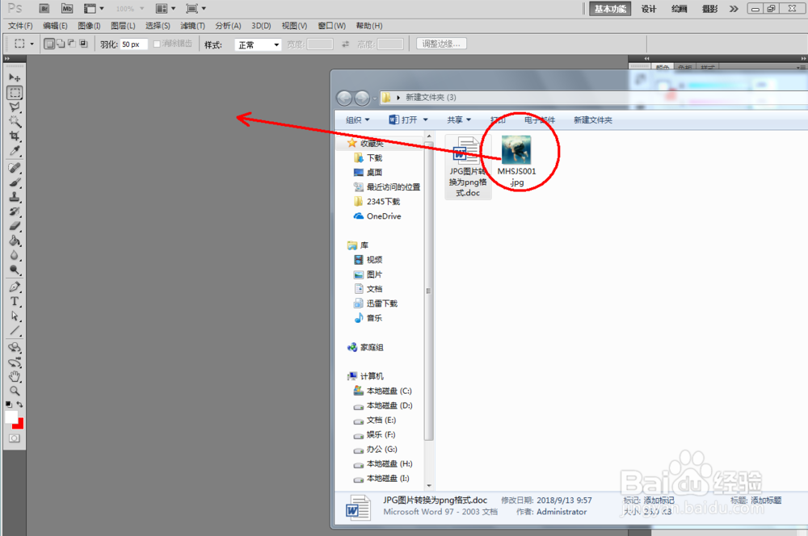Screen dimensions: 808x536
Task: Select the Path Selection tool
Action: [x=15, y=316]
